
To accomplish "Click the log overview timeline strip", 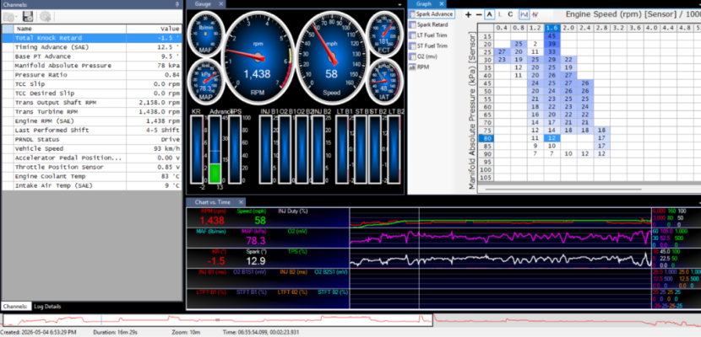I will (x=350, y=321).
